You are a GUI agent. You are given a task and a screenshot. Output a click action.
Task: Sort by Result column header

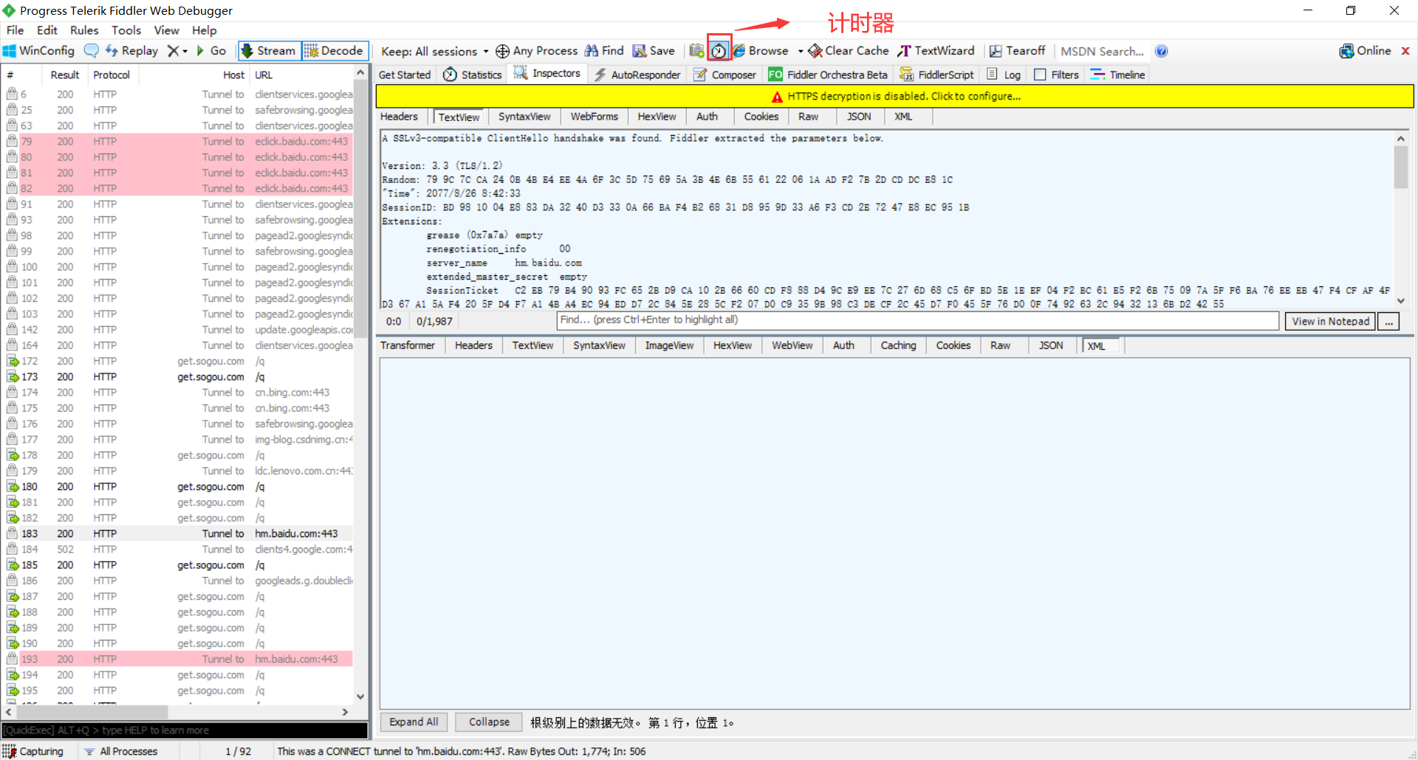[65, 75]
